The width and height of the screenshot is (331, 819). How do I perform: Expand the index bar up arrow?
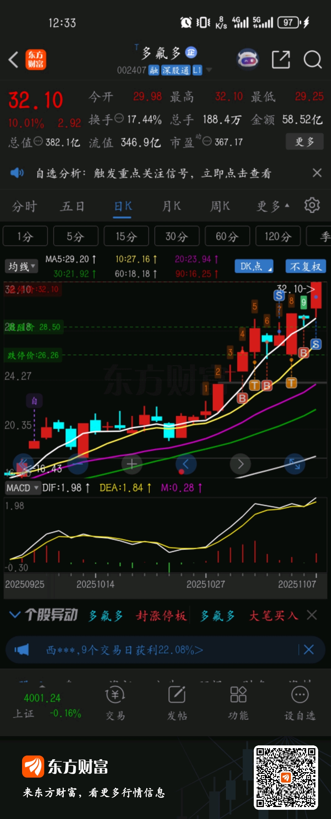(x=42, y=686)
